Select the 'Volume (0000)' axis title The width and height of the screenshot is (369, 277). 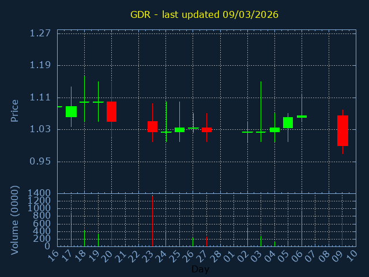tap(15, 219)
